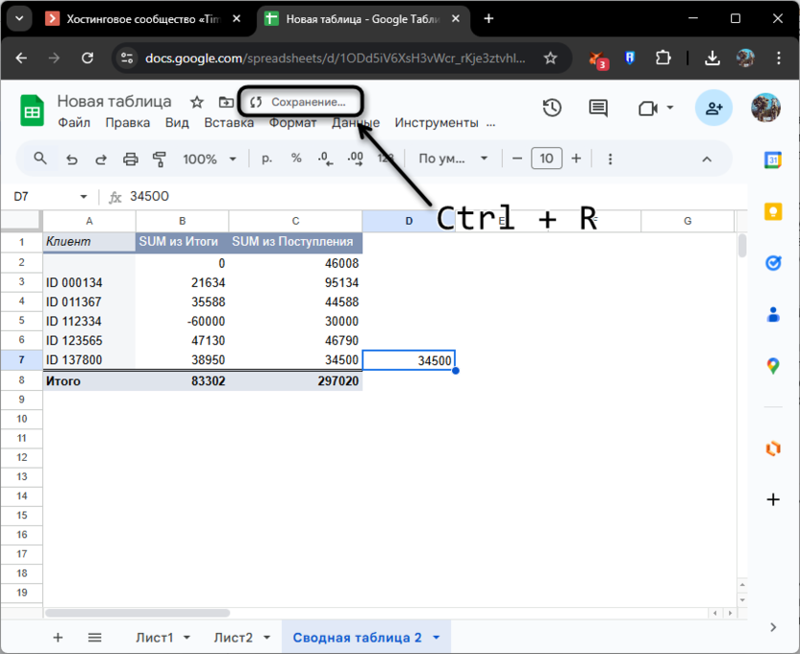Decrease font size with minus button
This screenshot has height=654, width=800.
coord(516,158)
